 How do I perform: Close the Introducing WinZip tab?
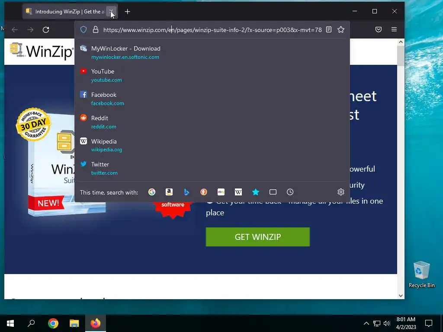(x=111, y=12)
